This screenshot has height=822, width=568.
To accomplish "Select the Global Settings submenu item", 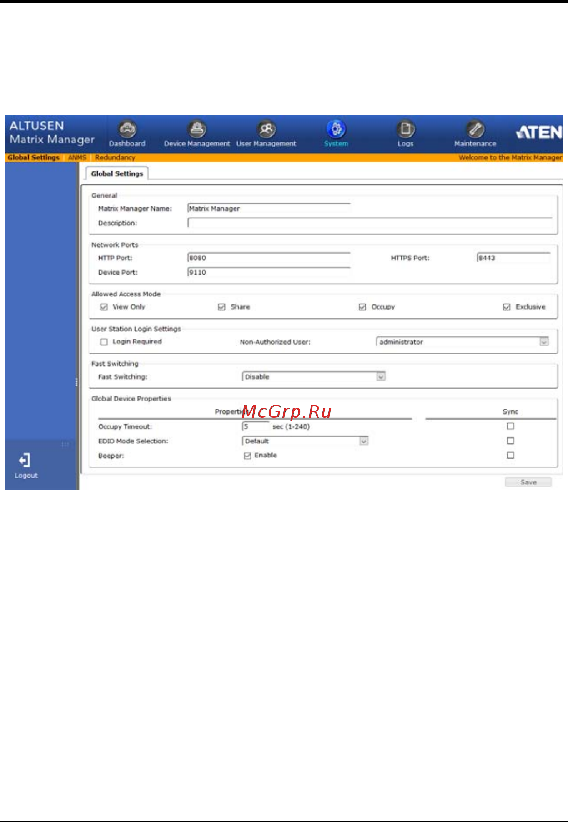I will [x=34, y=157].
